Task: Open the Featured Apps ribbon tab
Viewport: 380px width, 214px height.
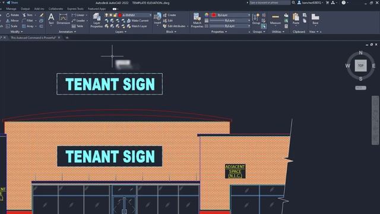Action: pyautogui.click(x=97, y=9)
